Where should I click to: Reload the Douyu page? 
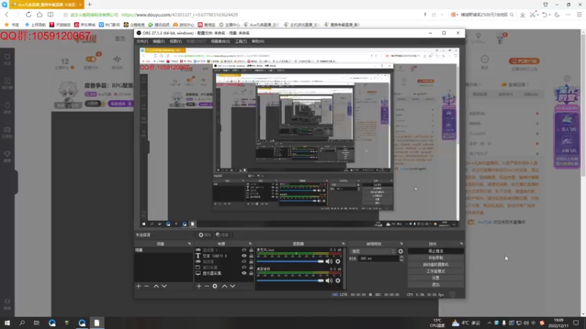(x=29, y=15)
